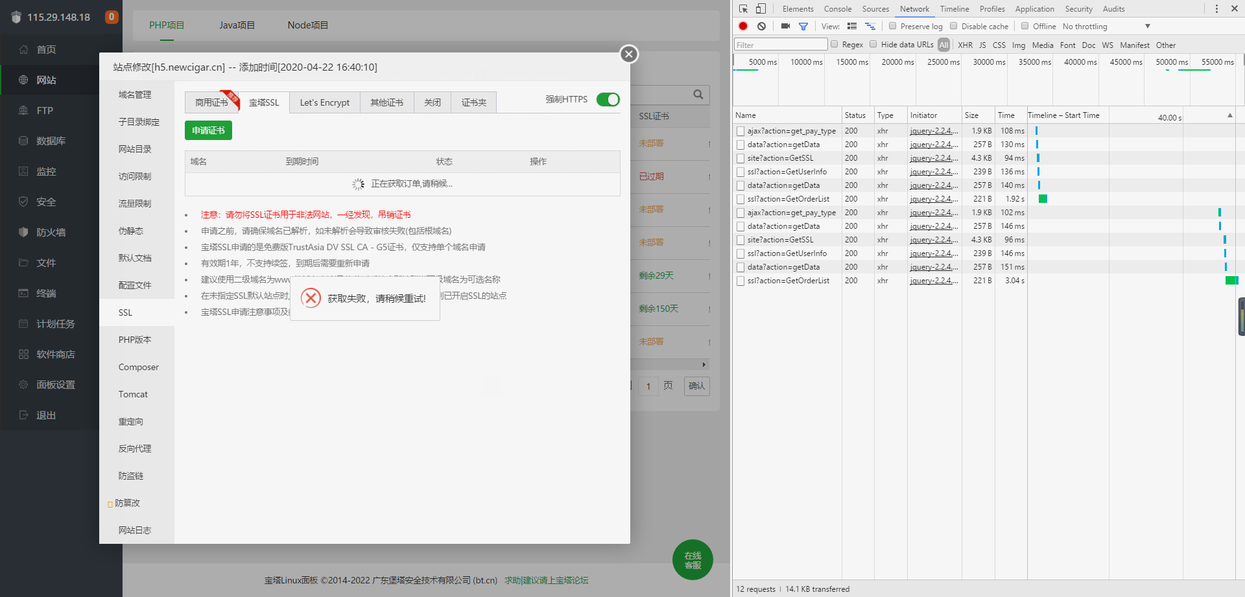Open the Java项目 tab
The height and width of the screenshot is (597, 1245).
(x=237, y=25)
